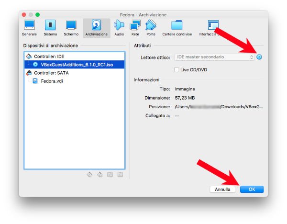
Task: Select the Controller: IDE tree row
Action: coord(75,56)
